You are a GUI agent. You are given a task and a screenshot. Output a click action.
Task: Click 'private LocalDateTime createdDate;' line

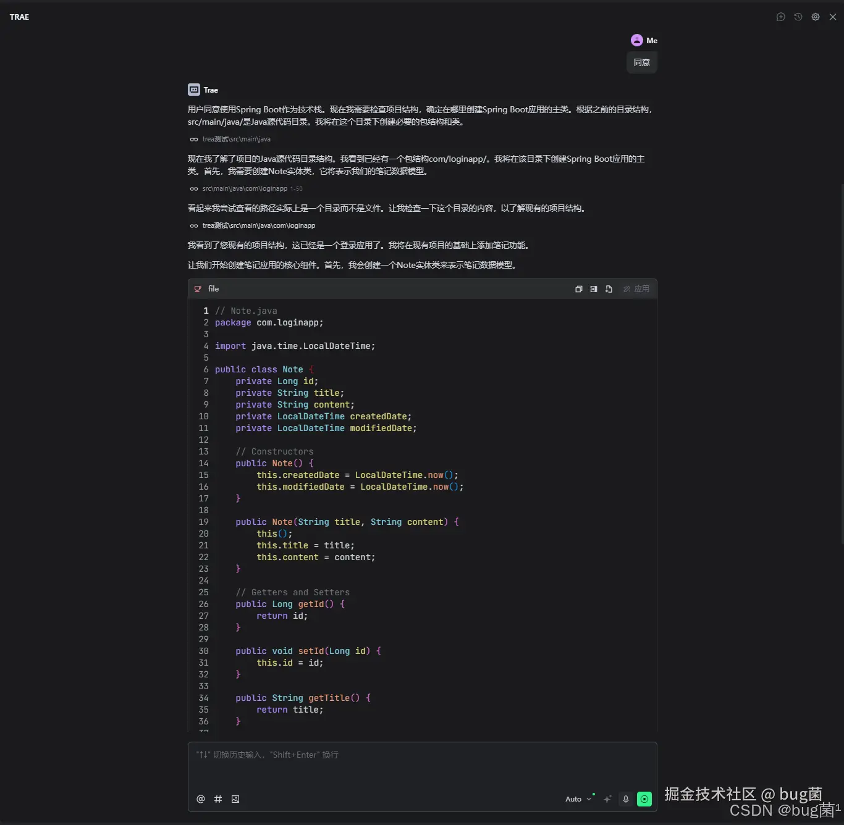coord(323,417)
